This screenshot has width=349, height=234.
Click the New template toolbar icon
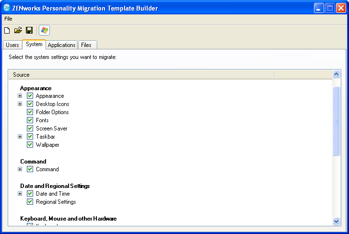click(x=7, y=30)
